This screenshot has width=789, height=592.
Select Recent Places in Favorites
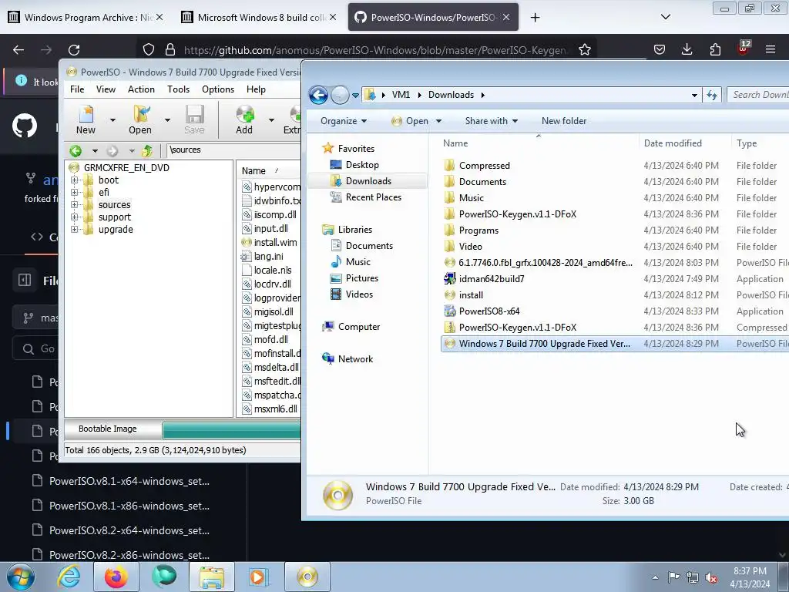click(x=373, y=197)
